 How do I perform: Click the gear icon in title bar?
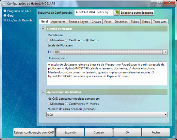coord(4,4)
